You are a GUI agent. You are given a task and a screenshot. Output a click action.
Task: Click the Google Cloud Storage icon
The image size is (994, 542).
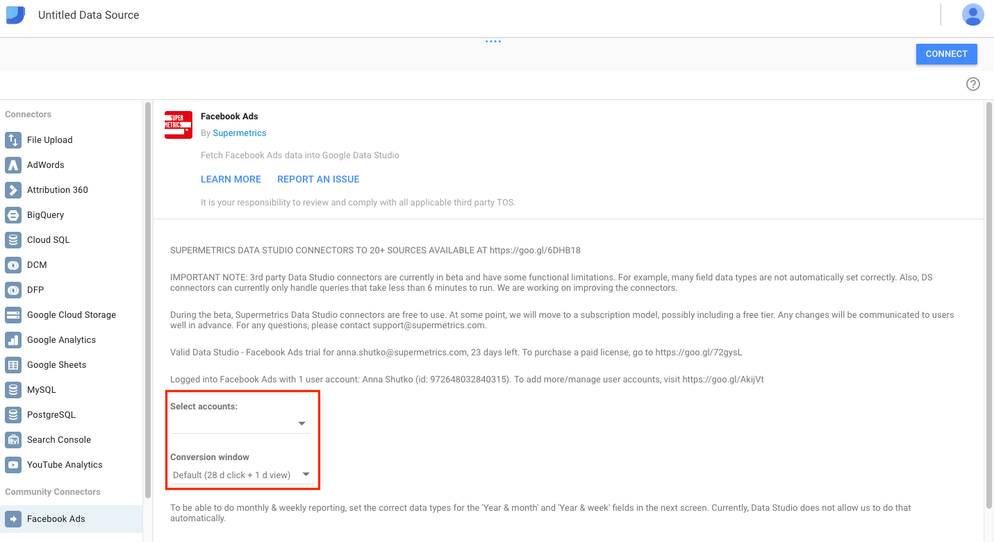pyautogui.click(x=13, y=315)
